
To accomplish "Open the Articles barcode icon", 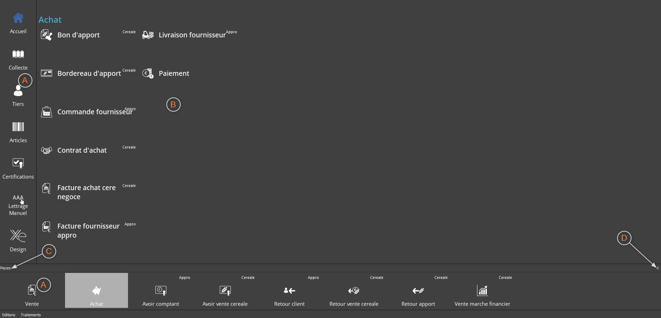I will pyautogui.click(x=18, y=127).
